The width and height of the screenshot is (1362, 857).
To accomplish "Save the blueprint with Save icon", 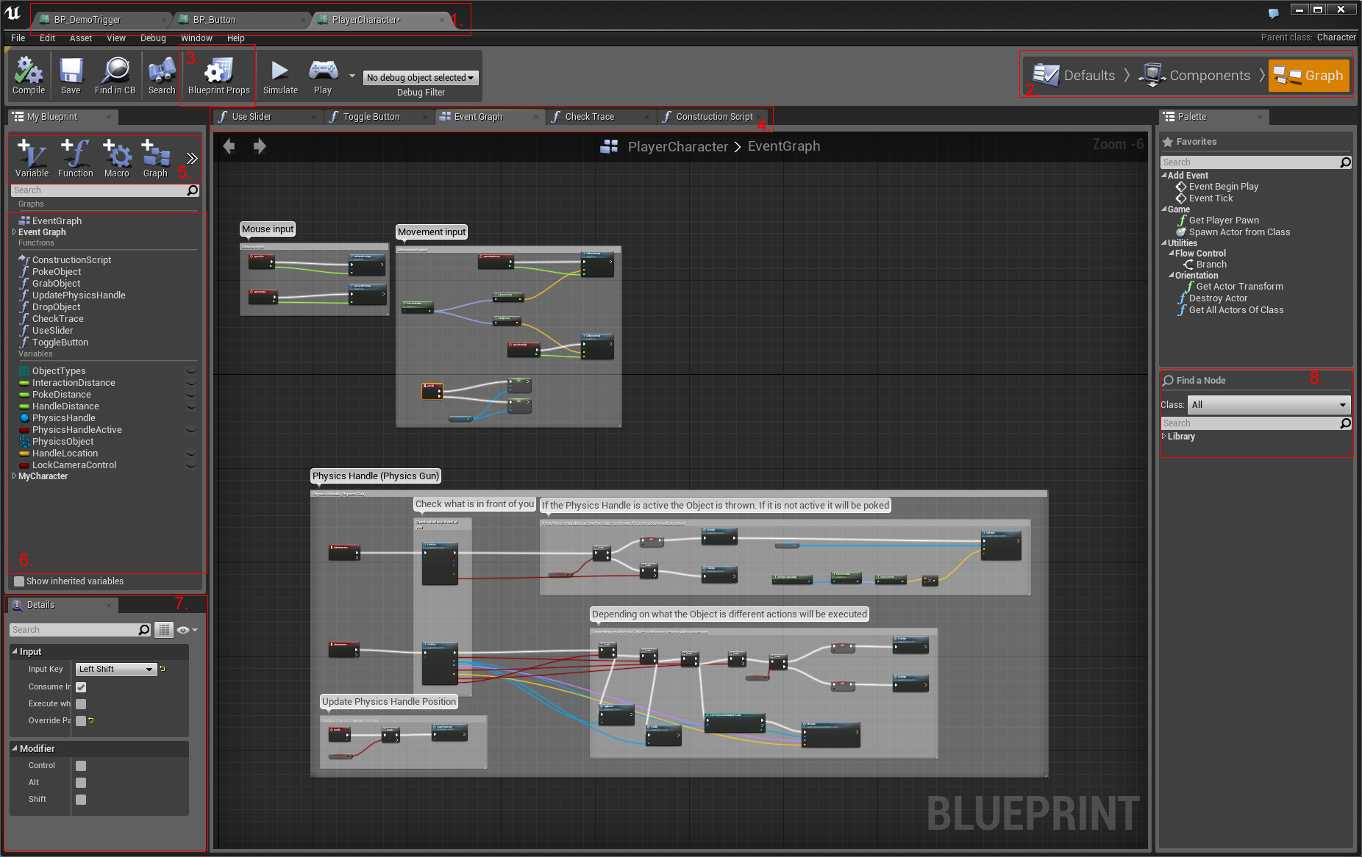I will (x=71, y=76).
